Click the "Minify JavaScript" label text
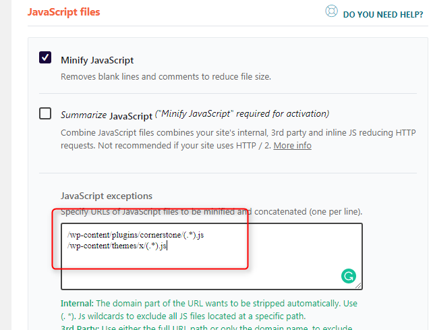 coord(97,59)
